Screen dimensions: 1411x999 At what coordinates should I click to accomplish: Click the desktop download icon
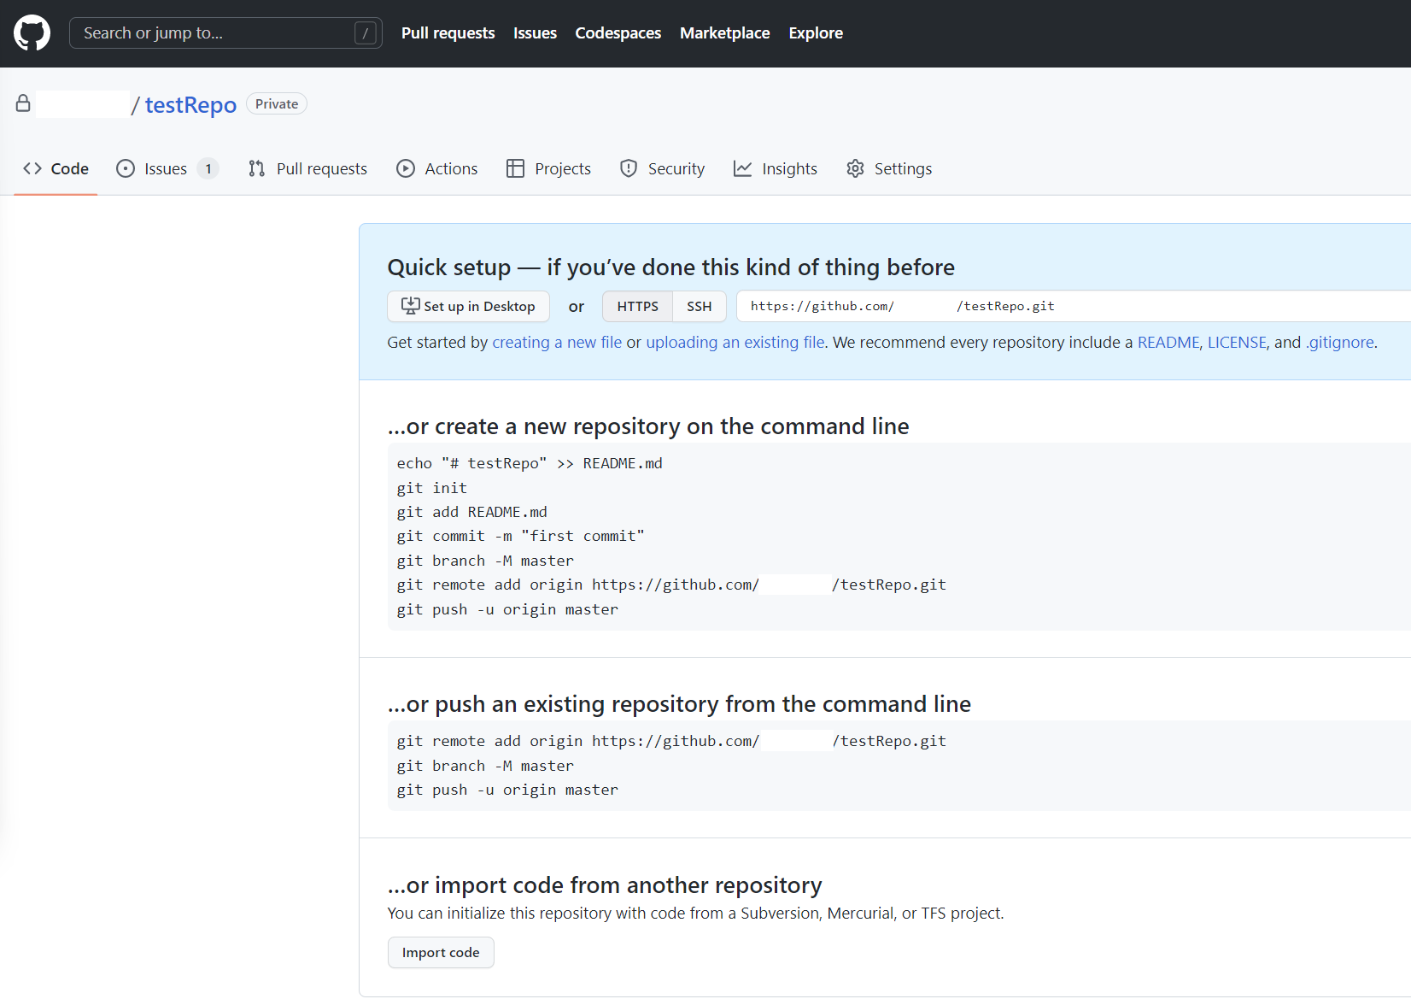411,305
